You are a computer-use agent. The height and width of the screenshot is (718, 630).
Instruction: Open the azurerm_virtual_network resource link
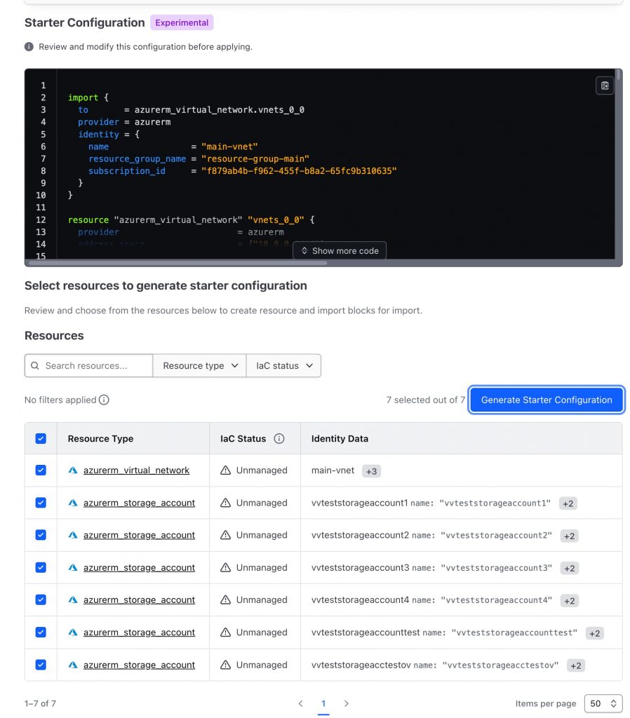click(x=136, y=470)
